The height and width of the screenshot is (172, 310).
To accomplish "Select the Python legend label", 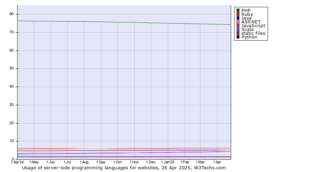I will (x=249, y=37).
